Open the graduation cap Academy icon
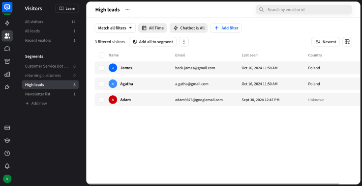 pos(7,140)
